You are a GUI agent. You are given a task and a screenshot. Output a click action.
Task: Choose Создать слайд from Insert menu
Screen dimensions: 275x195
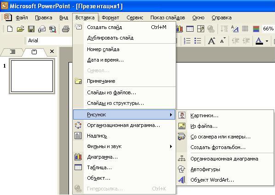pyautogui.click(x=124, y=27)
